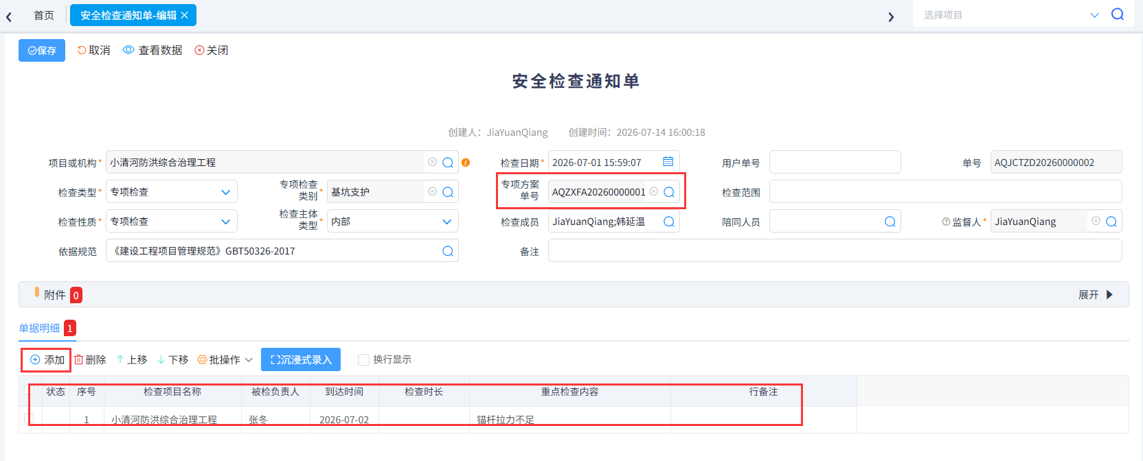Image resolution: width=1143 pixels, height=461 pixels.
Task: Open the 批操作 batch actions menu
Action: coord(225,359)
